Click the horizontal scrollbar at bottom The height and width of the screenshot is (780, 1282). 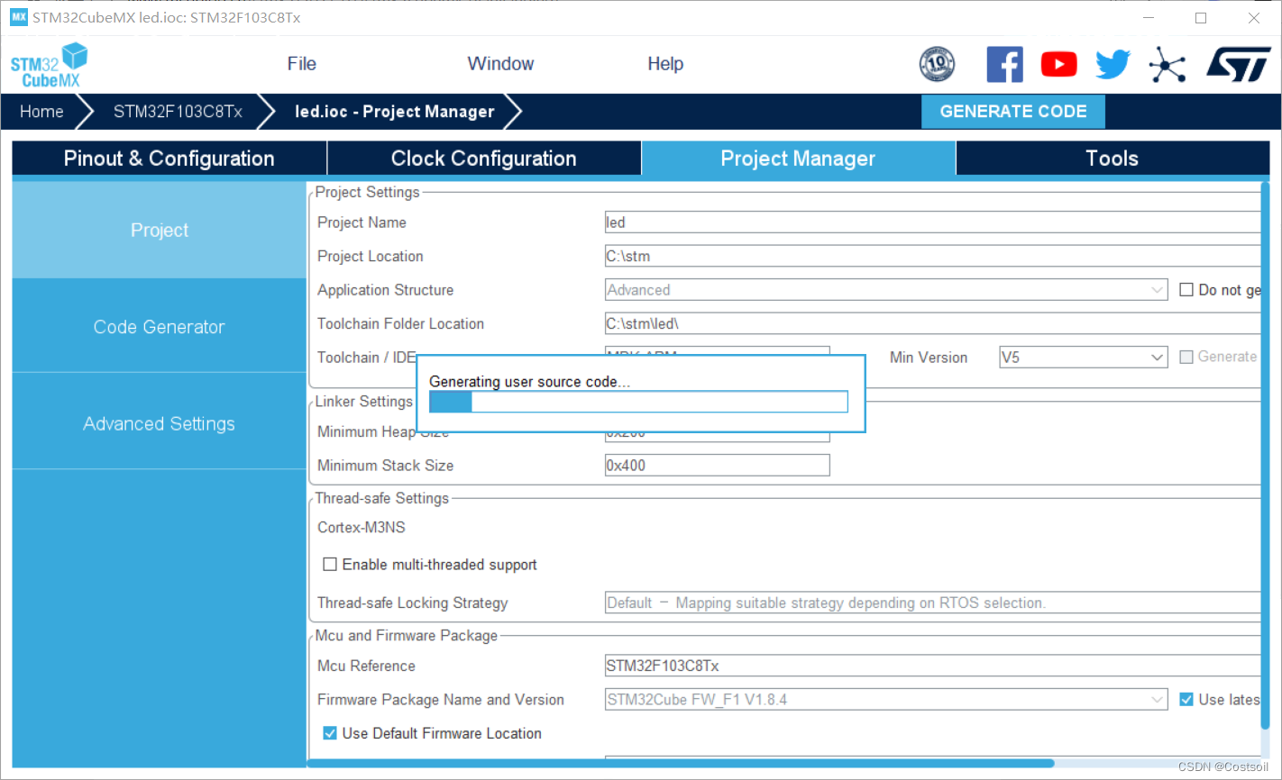coord(681,763)
